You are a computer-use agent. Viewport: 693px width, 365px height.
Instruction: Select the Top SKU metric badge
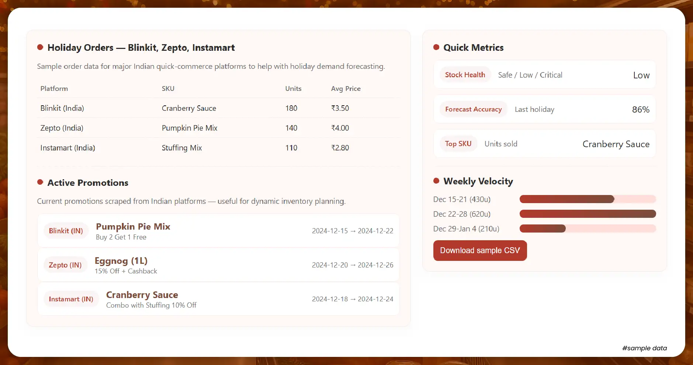(458, 144)
